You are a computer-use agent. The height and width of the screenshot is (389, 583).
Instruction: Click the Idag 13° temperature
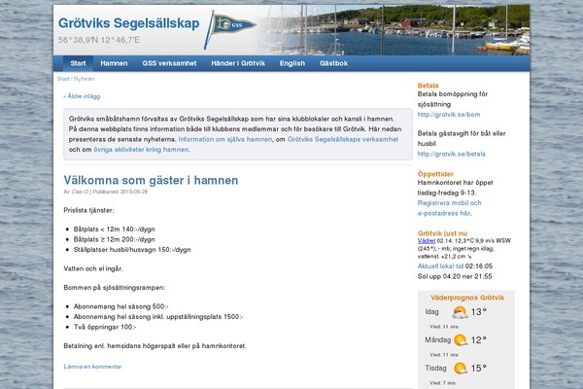point(479,312)
